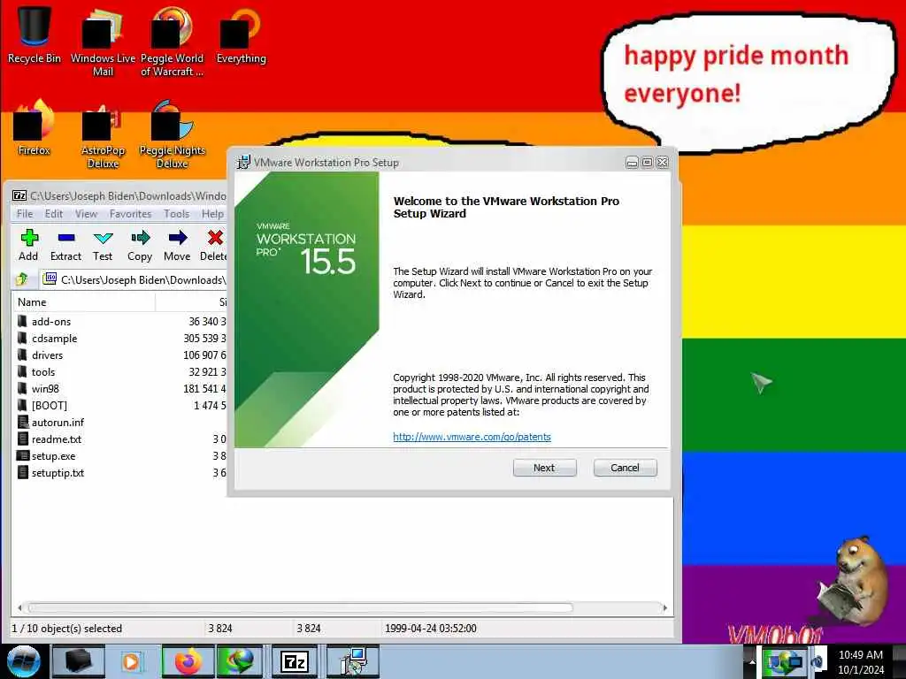906x679 pixels.
Task: Click the right scroll arrow in 7-Zip
Action: pyautogui.click(x=664, y=607)
